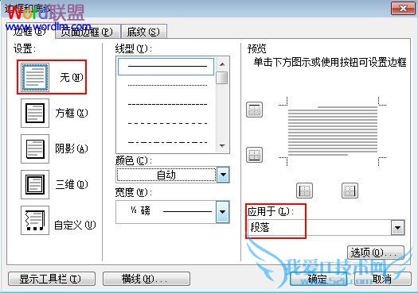This screenshot has width=418, height=293.
Task: Close the borders and shading dialog
Action: point(403,9)
